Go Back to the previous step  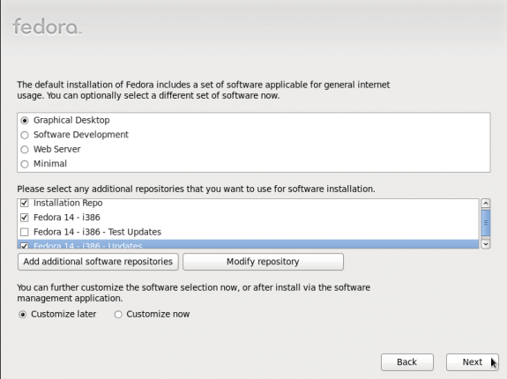click(x=407, y=362)
